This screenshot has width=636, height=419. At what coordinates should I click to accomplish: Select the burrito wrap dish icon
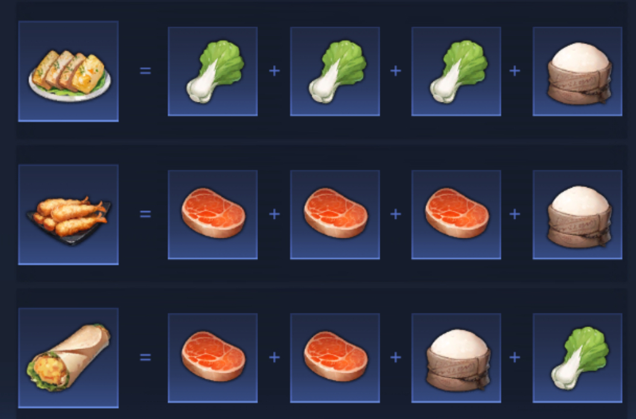point(69,358)
